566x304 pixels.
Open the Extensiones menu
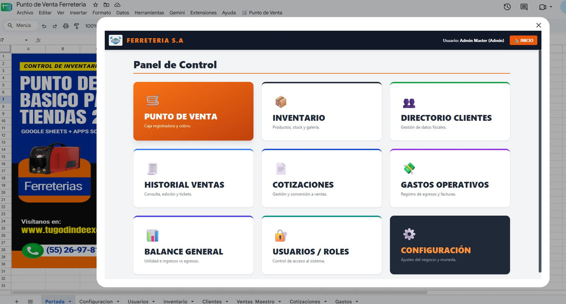click(x=203, y=13)
